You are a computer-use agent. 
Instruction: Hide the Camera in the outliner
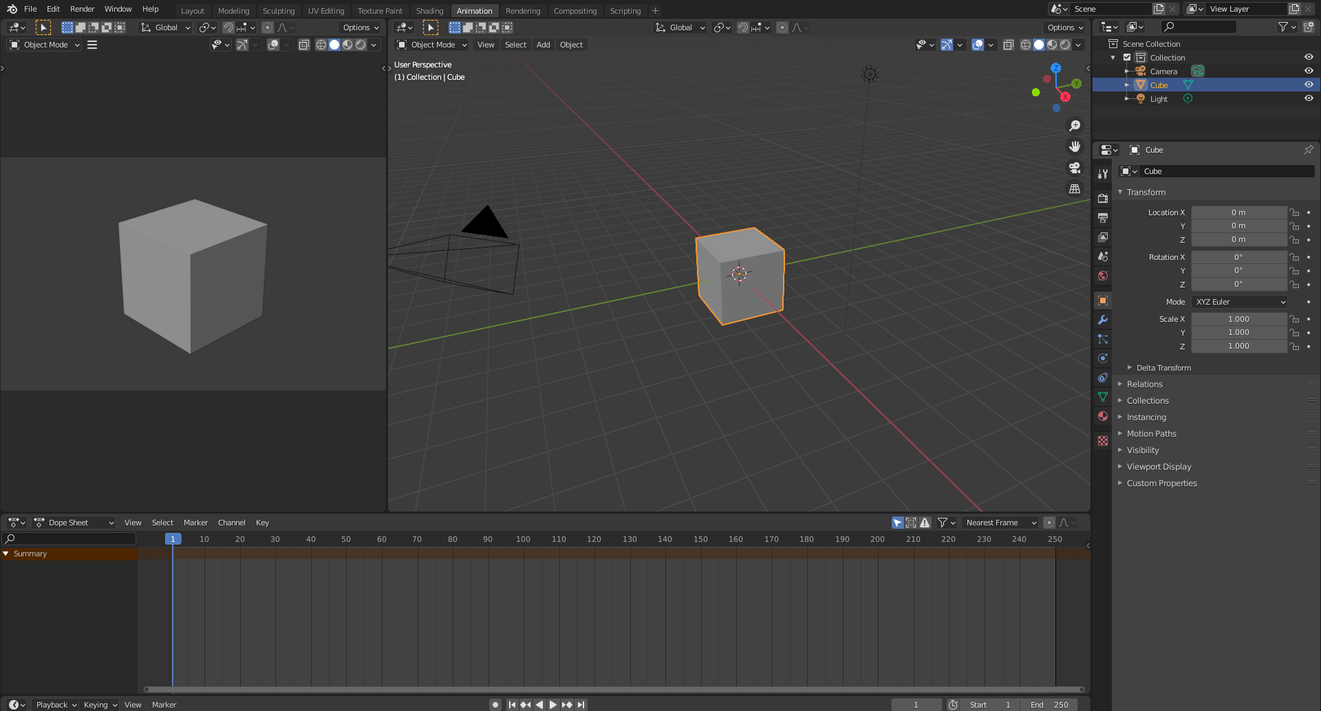point(1309,71)
